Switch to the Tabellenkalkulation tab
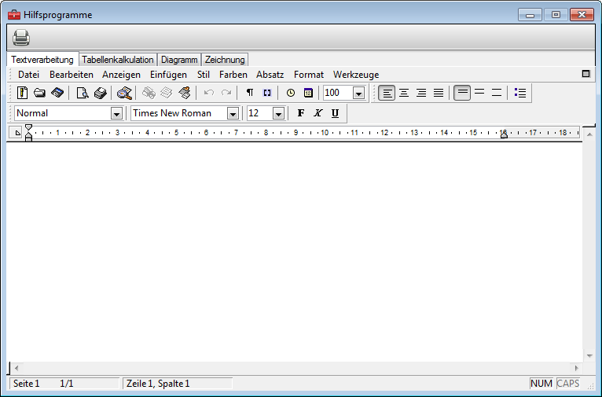This screenshot has width=602, height=397. point(118,60)
